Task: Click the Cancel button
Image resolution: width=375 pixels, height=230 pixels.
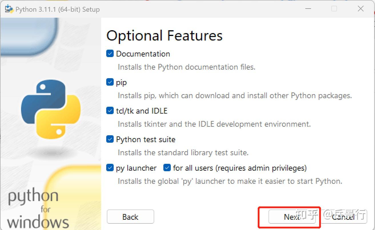Action: click(x=343, y=217)
